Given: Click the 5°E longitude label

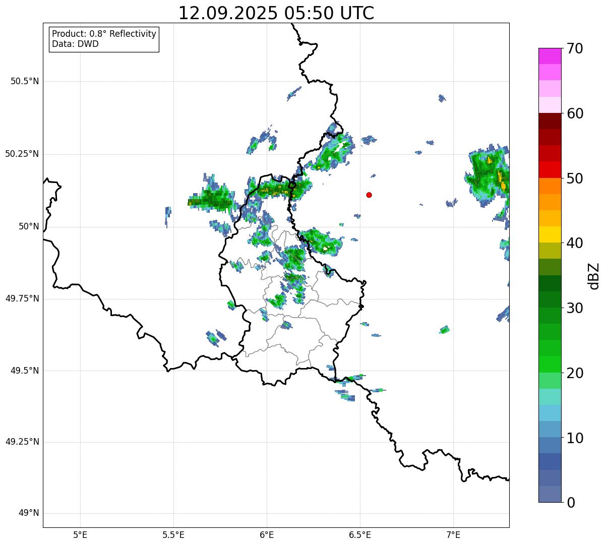Looking at the screenshot, I should click(80, 534).
